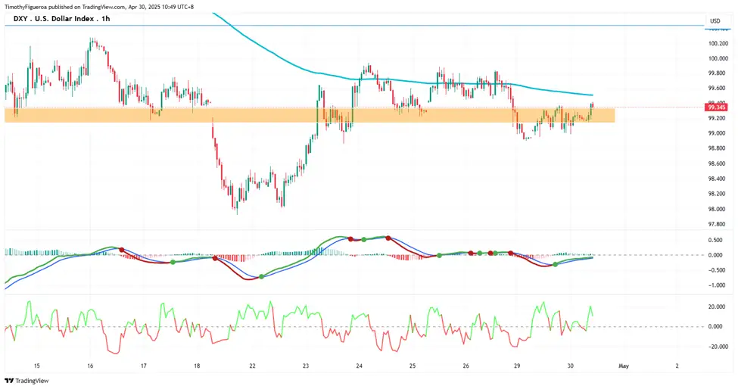Screen dimensions: 738x389
Task: Click the May label on time axis
Action: (x=624, y=366)
